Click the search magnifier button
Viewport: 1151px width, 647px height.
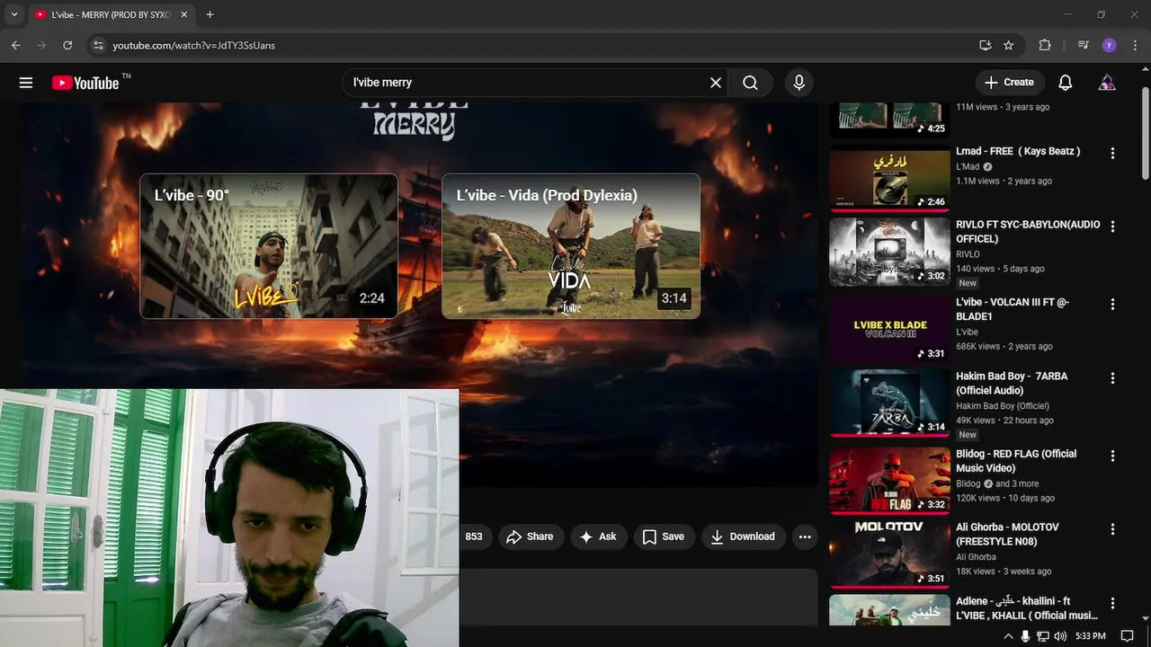(751, 83)
